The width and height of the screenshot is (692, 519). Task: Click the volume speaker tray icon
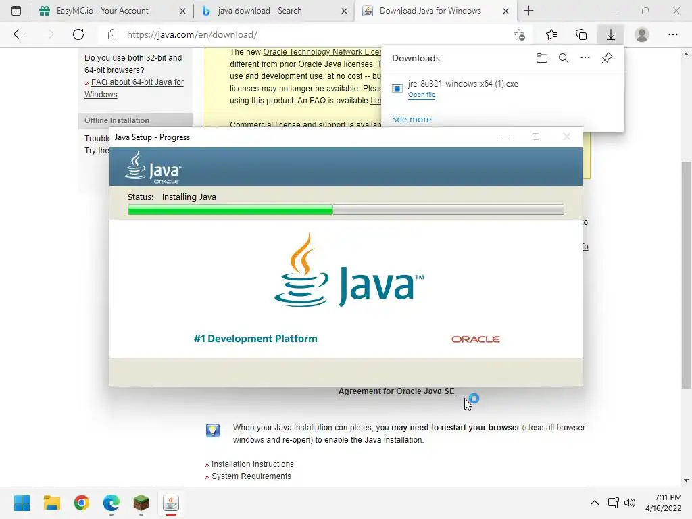point(630,503)
